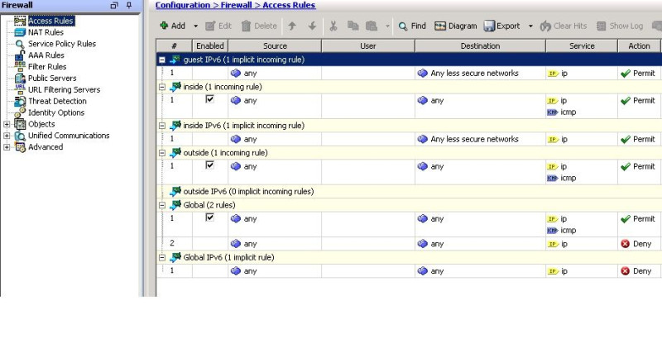Viewport: 662px width, 344px height.
Task: Open Service Policy Rules
Action: pyautogui.click(x=61, y=44)
